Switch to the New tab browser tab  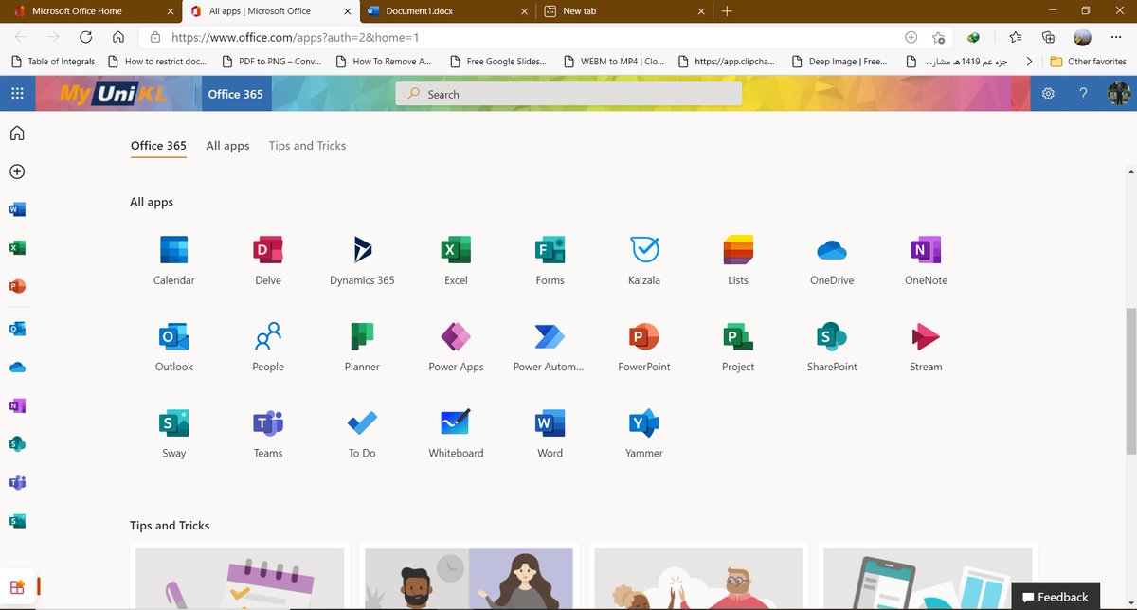click(623, 11)
